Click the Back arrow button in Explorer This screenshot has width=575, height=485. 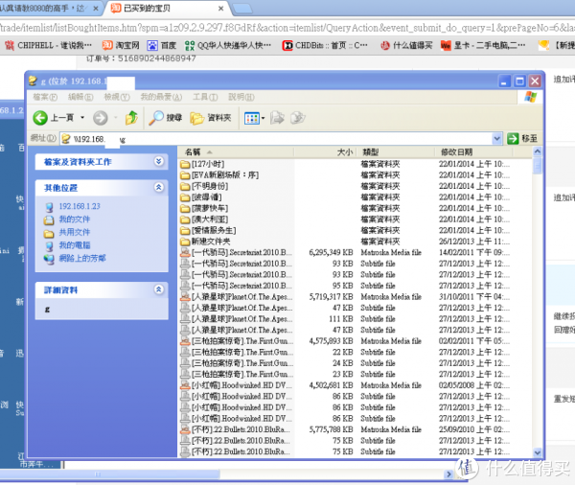point(41,118)
